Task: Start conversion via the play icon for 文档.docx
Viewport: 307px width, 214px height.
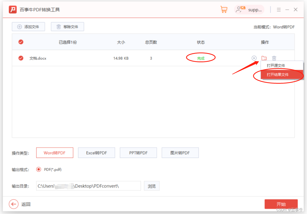Action: (254, 58)
